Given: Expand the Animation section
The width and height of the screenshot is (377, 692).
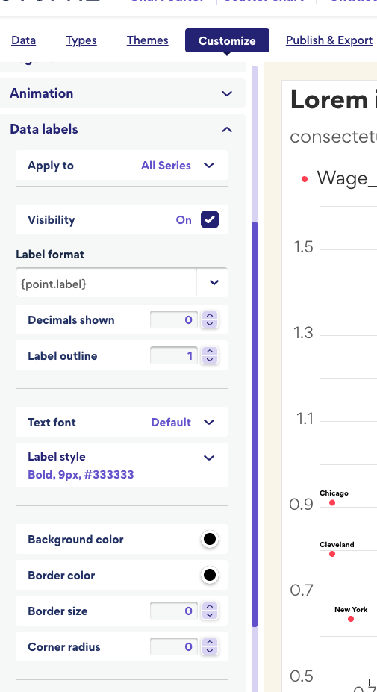Looking at the screenshot, I should click(x=122, y=93).
